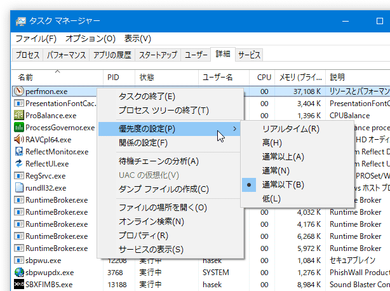Click the CPUBalance description text
Viewport: 390px width, 291px height.
[350, 116]
